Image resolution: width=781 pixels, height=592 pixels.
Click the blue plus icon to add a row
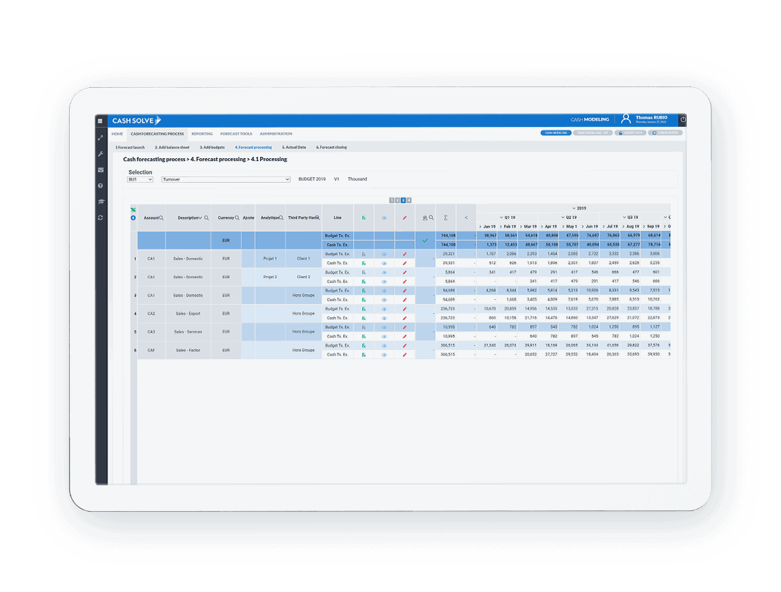pyautogui.click(x=132, y=218)
